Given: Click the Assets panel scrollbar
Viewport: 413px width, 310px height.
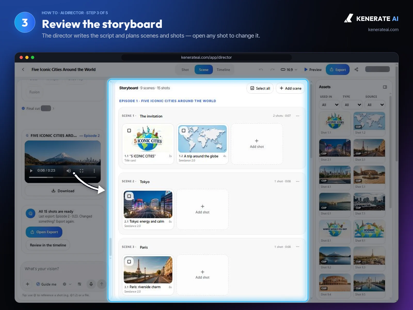Looking at the screenshot, I should 390,152.
